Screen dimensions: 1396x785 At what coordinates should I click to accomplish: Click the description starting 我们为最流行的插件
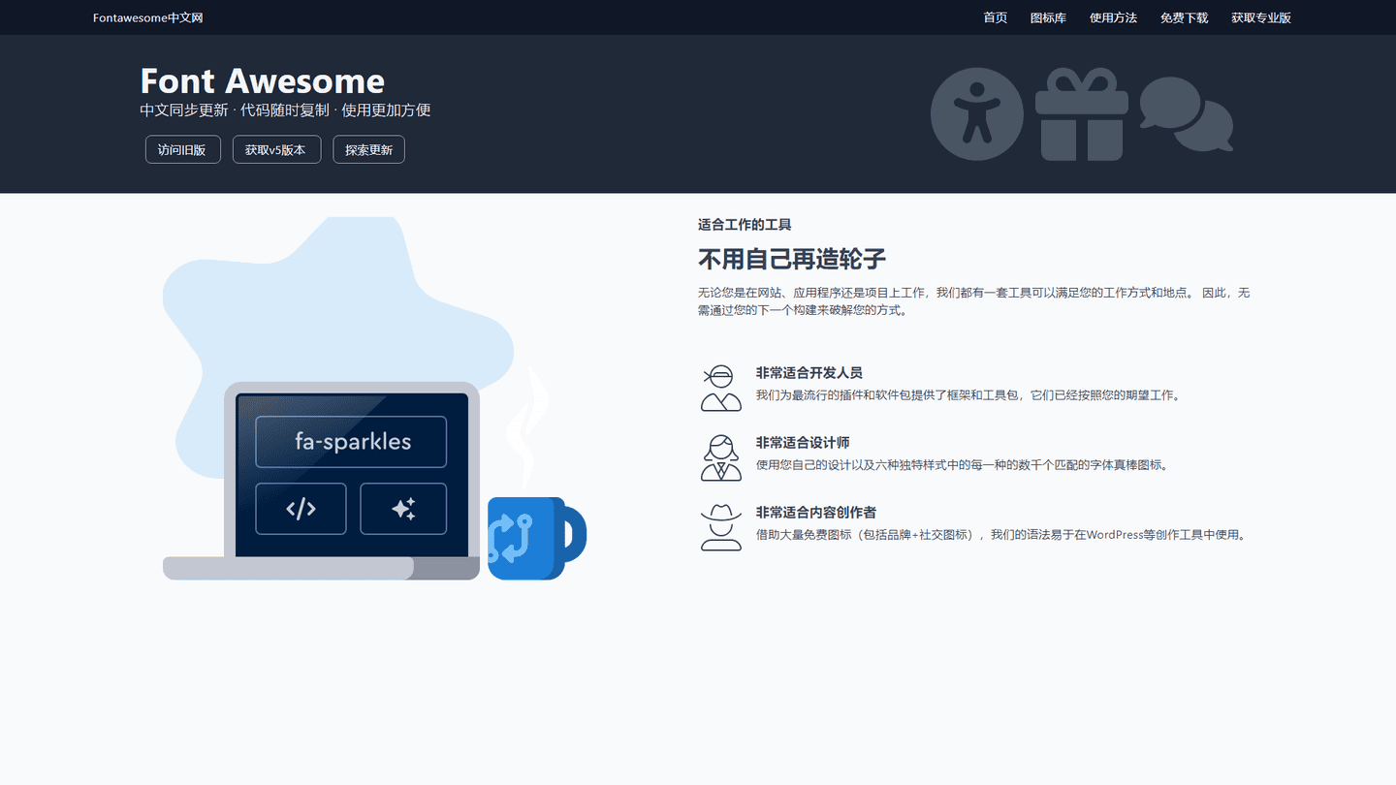[x=969, y=395]
